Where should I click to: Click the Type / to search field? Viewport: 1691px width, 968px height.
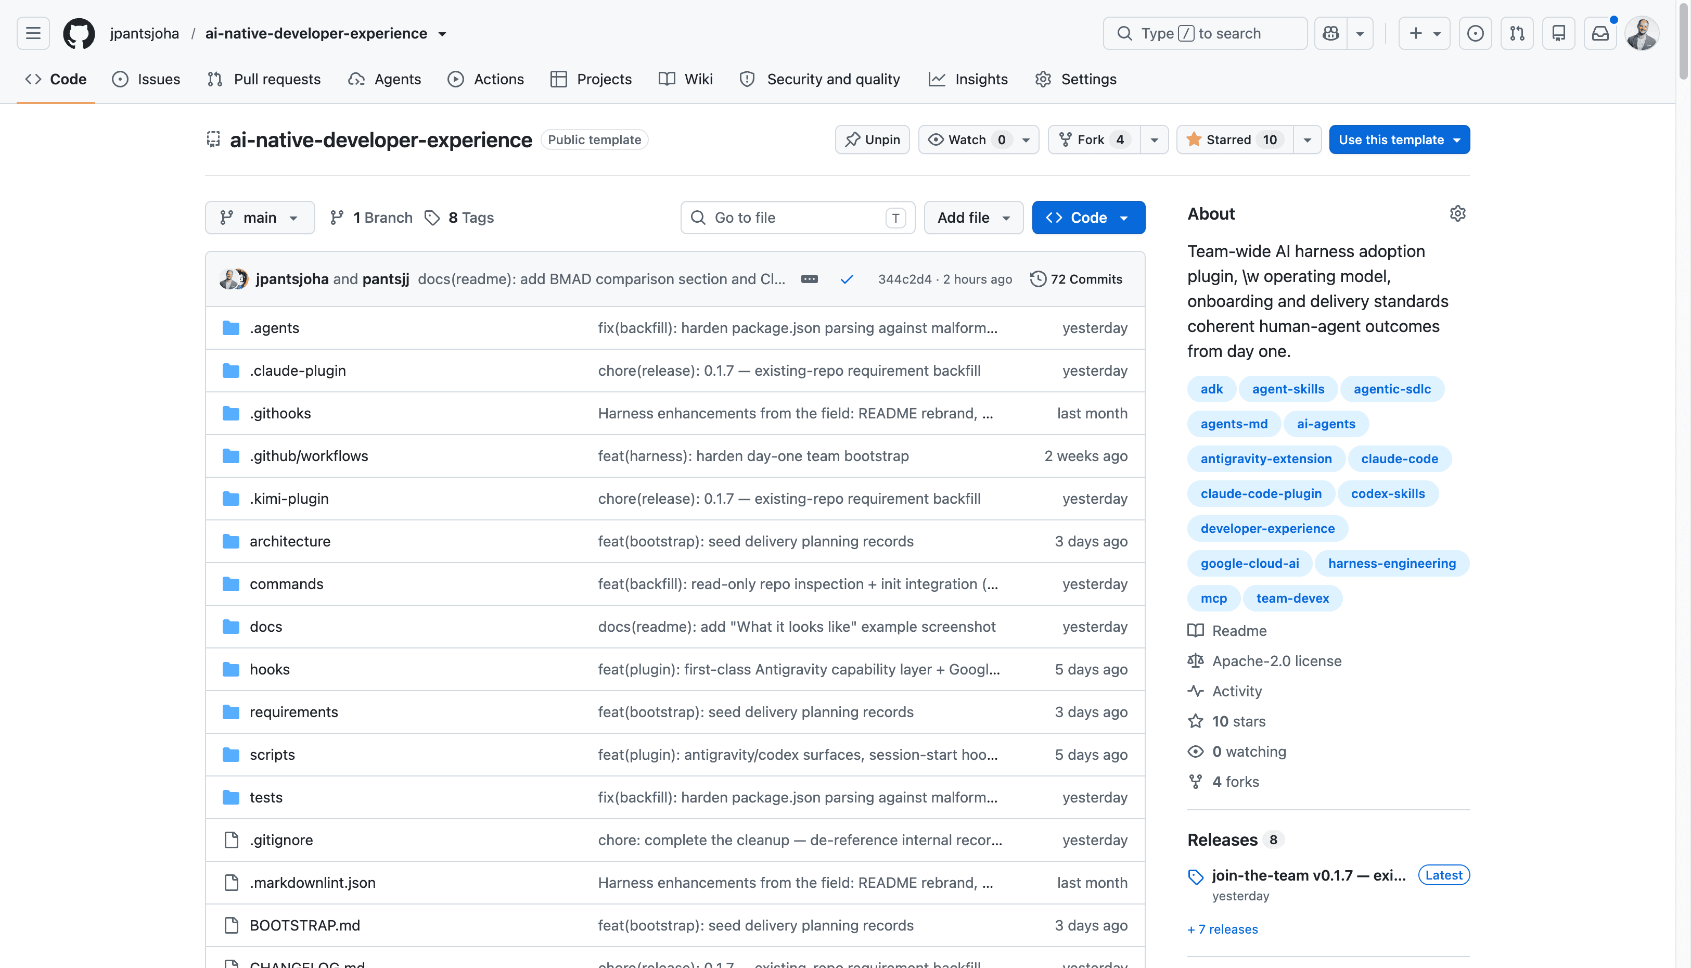(x=1205, y=33)
